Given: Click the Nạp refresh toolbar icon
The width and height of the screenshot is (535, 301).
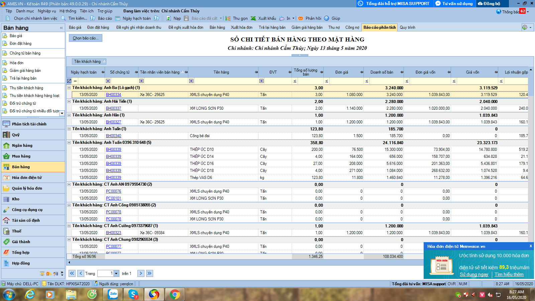Looking at the screenshot, I should pos(169,18).
